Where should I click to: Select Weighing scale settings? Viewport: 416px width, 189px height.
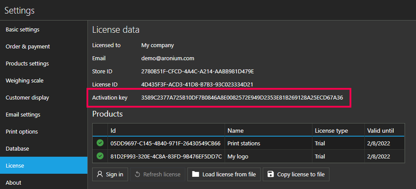click(24, 81)
